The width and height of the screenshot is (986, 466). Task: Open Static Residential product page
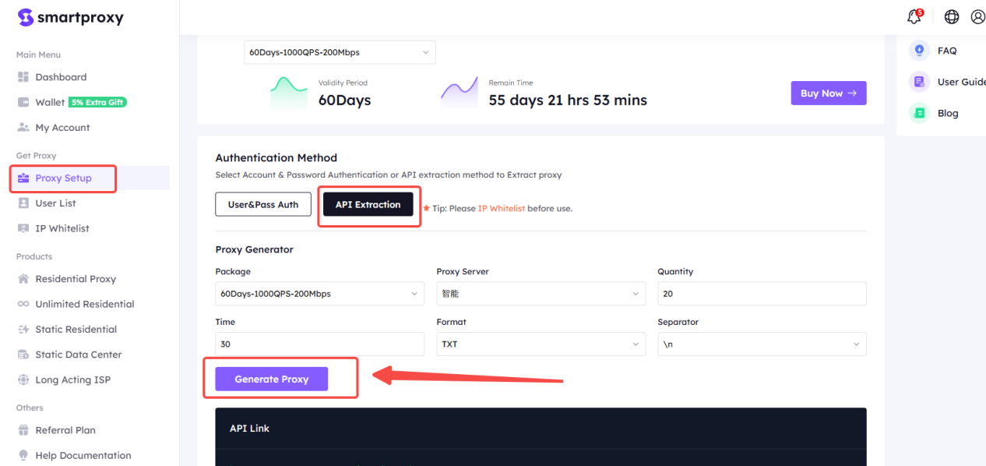[76, 330]
